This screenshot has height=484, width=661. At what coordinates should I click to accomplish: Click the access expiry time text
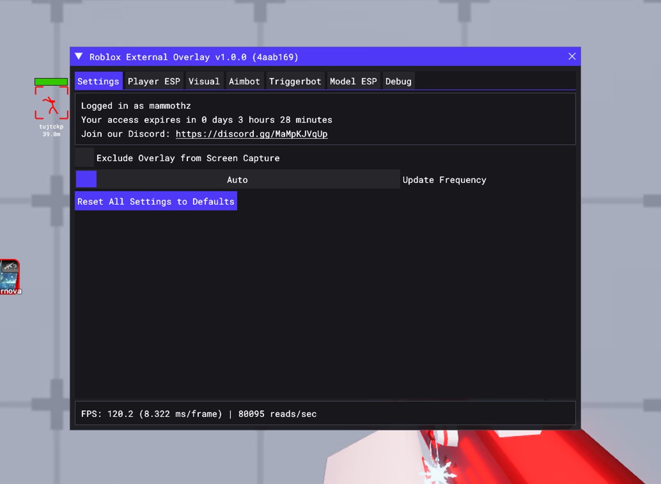[x=207, y=120]
